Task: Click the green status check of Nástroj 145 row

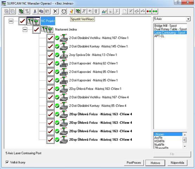Action: pyautogui.click(x=57, y=46)
